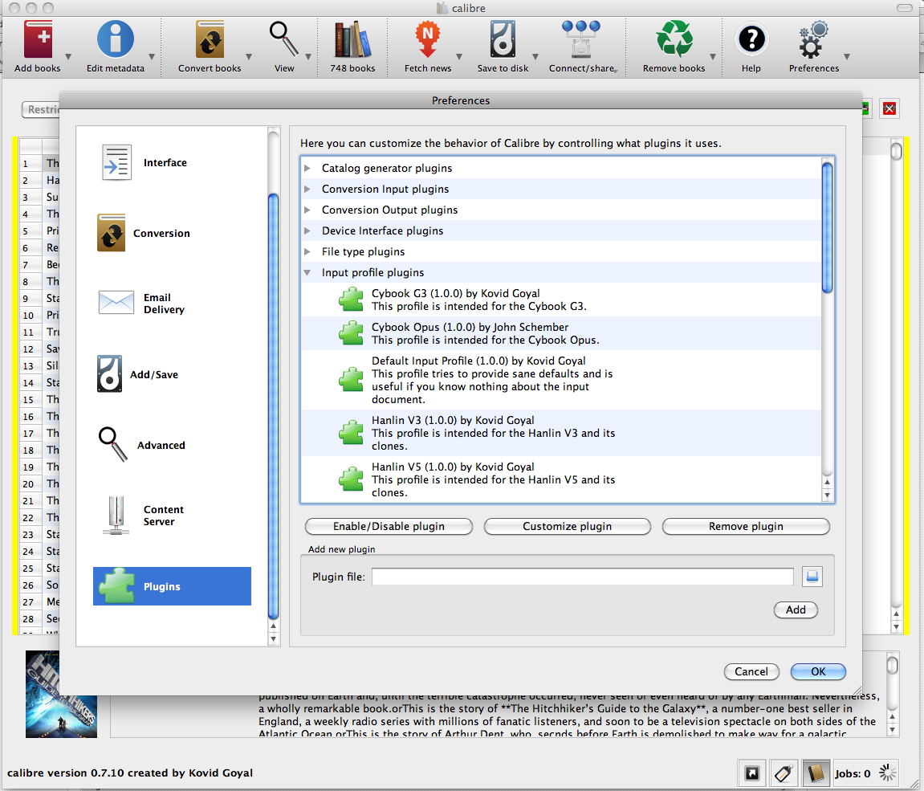
Task: Click the book details icon in status bar
Action: 815,773
